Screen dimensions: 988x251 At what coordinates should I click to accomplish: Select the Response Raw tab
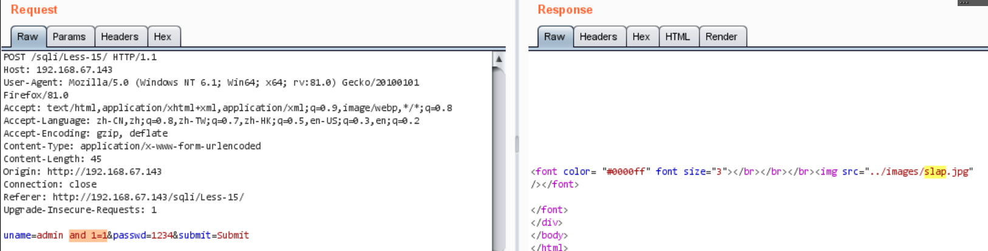pos(555,36)
